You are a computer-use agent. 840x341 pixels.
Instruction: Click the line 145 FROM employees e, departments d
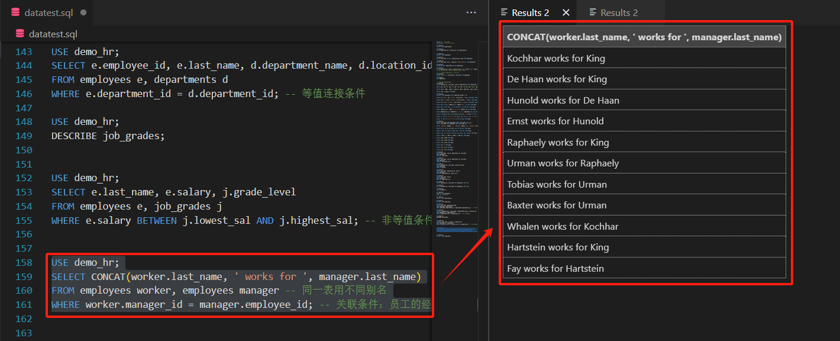pos(140,79)
